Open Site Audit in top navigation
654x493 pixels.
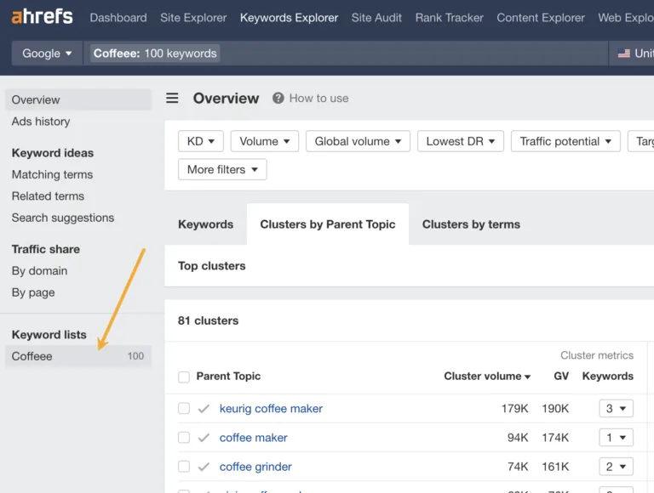coord(376,18)
